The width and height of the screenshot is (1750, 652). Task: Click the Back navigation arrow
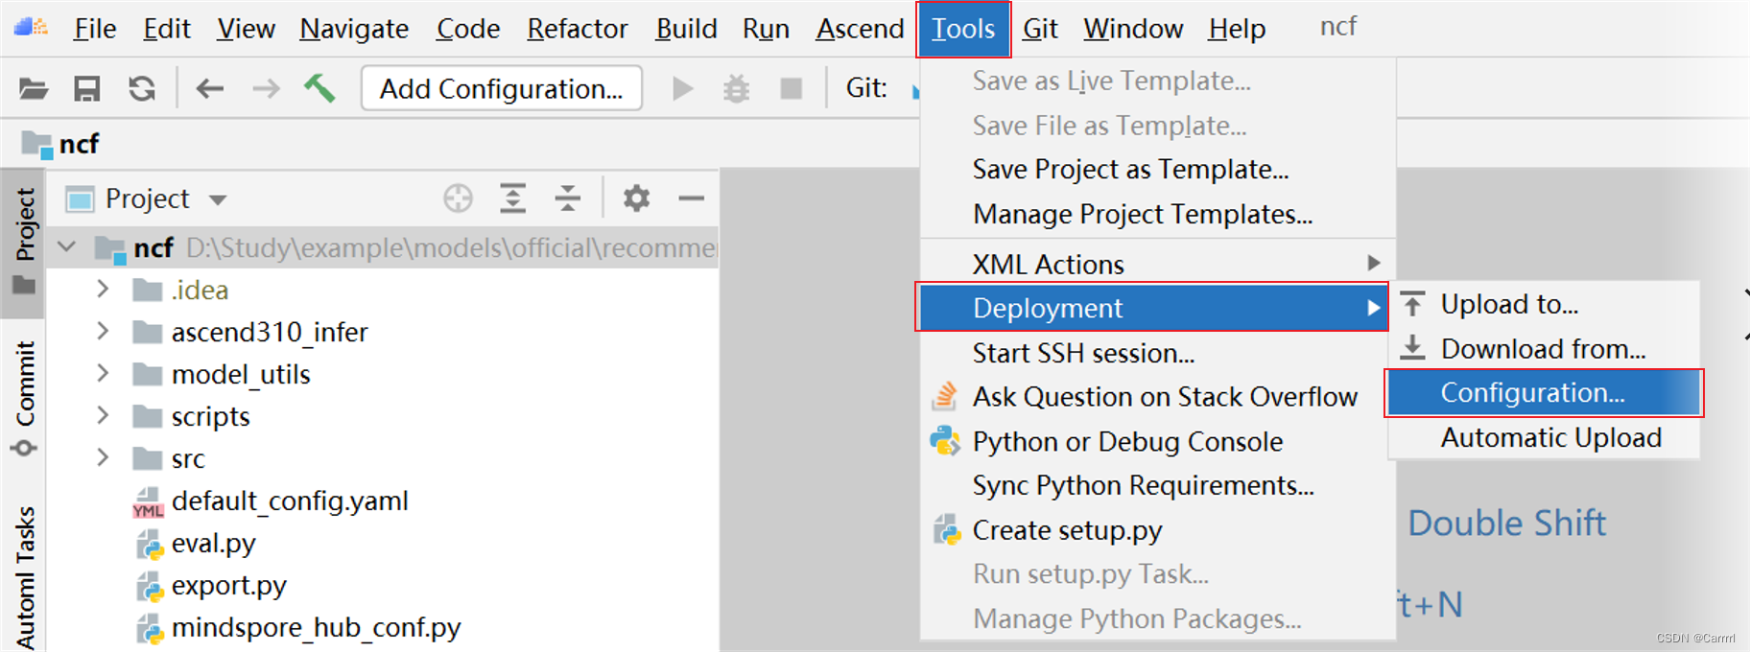coord(209,89)
